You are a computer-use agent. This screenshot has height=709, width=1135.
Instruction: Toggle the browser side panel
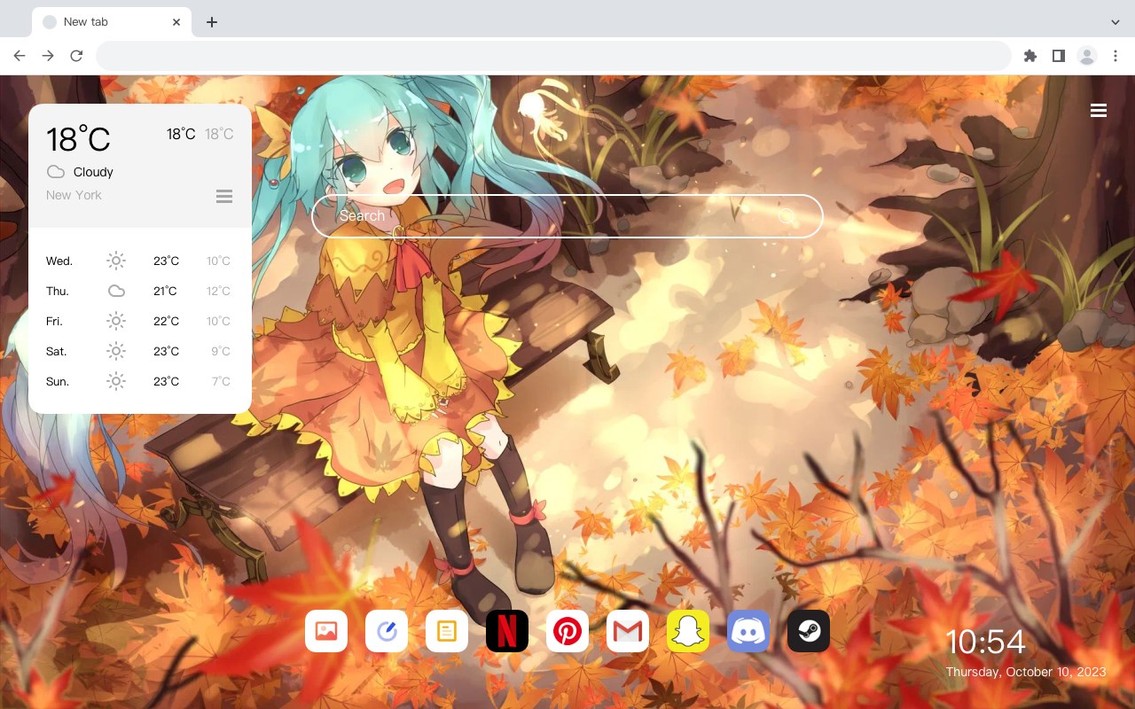tap(1058, 56)
